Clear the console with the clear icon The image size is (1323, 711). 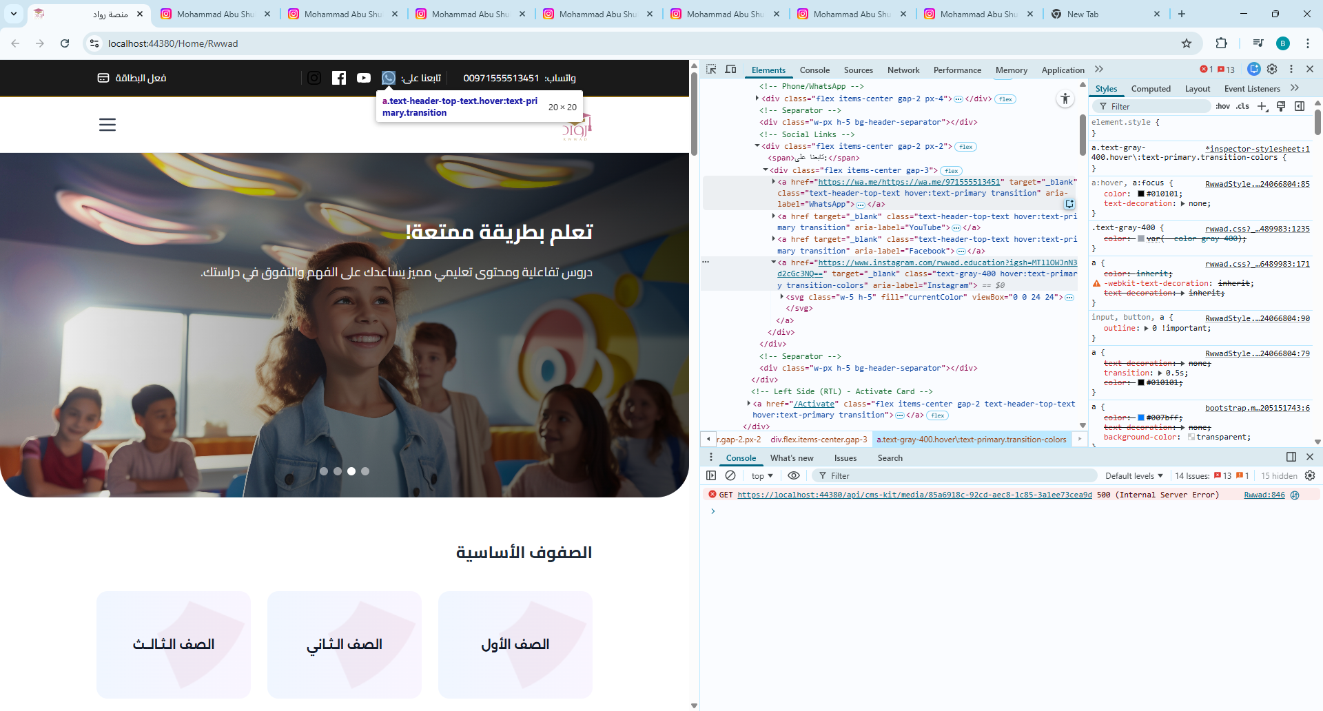click(x=730, y=476)
